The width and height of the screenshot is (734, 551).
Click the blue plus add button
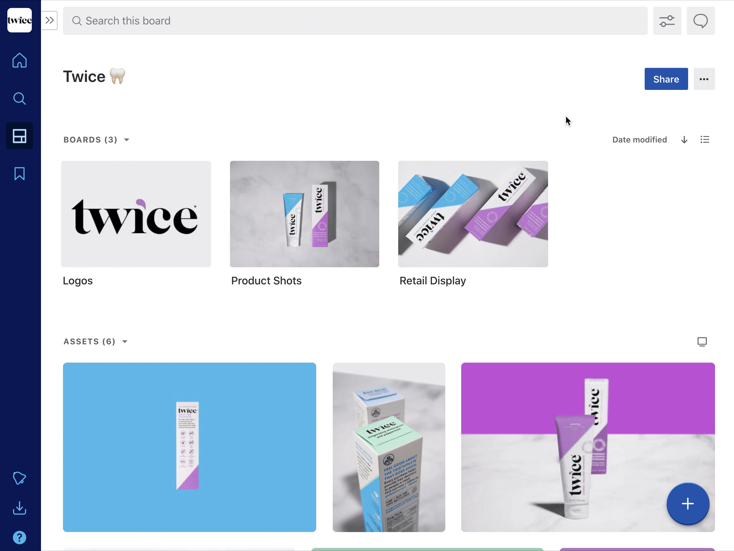pos(688,504)
